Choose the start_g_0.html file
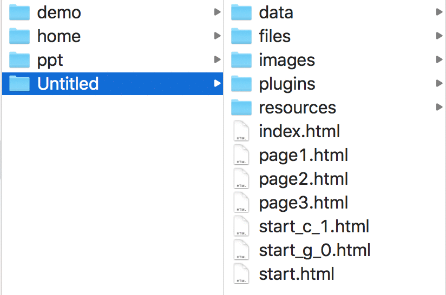Viewport: 446px width, 295px height. pos(314,251)
